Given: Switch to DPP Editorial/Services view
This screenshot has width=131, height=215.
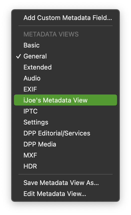Looking at the screenshot, I should point(65,133).
